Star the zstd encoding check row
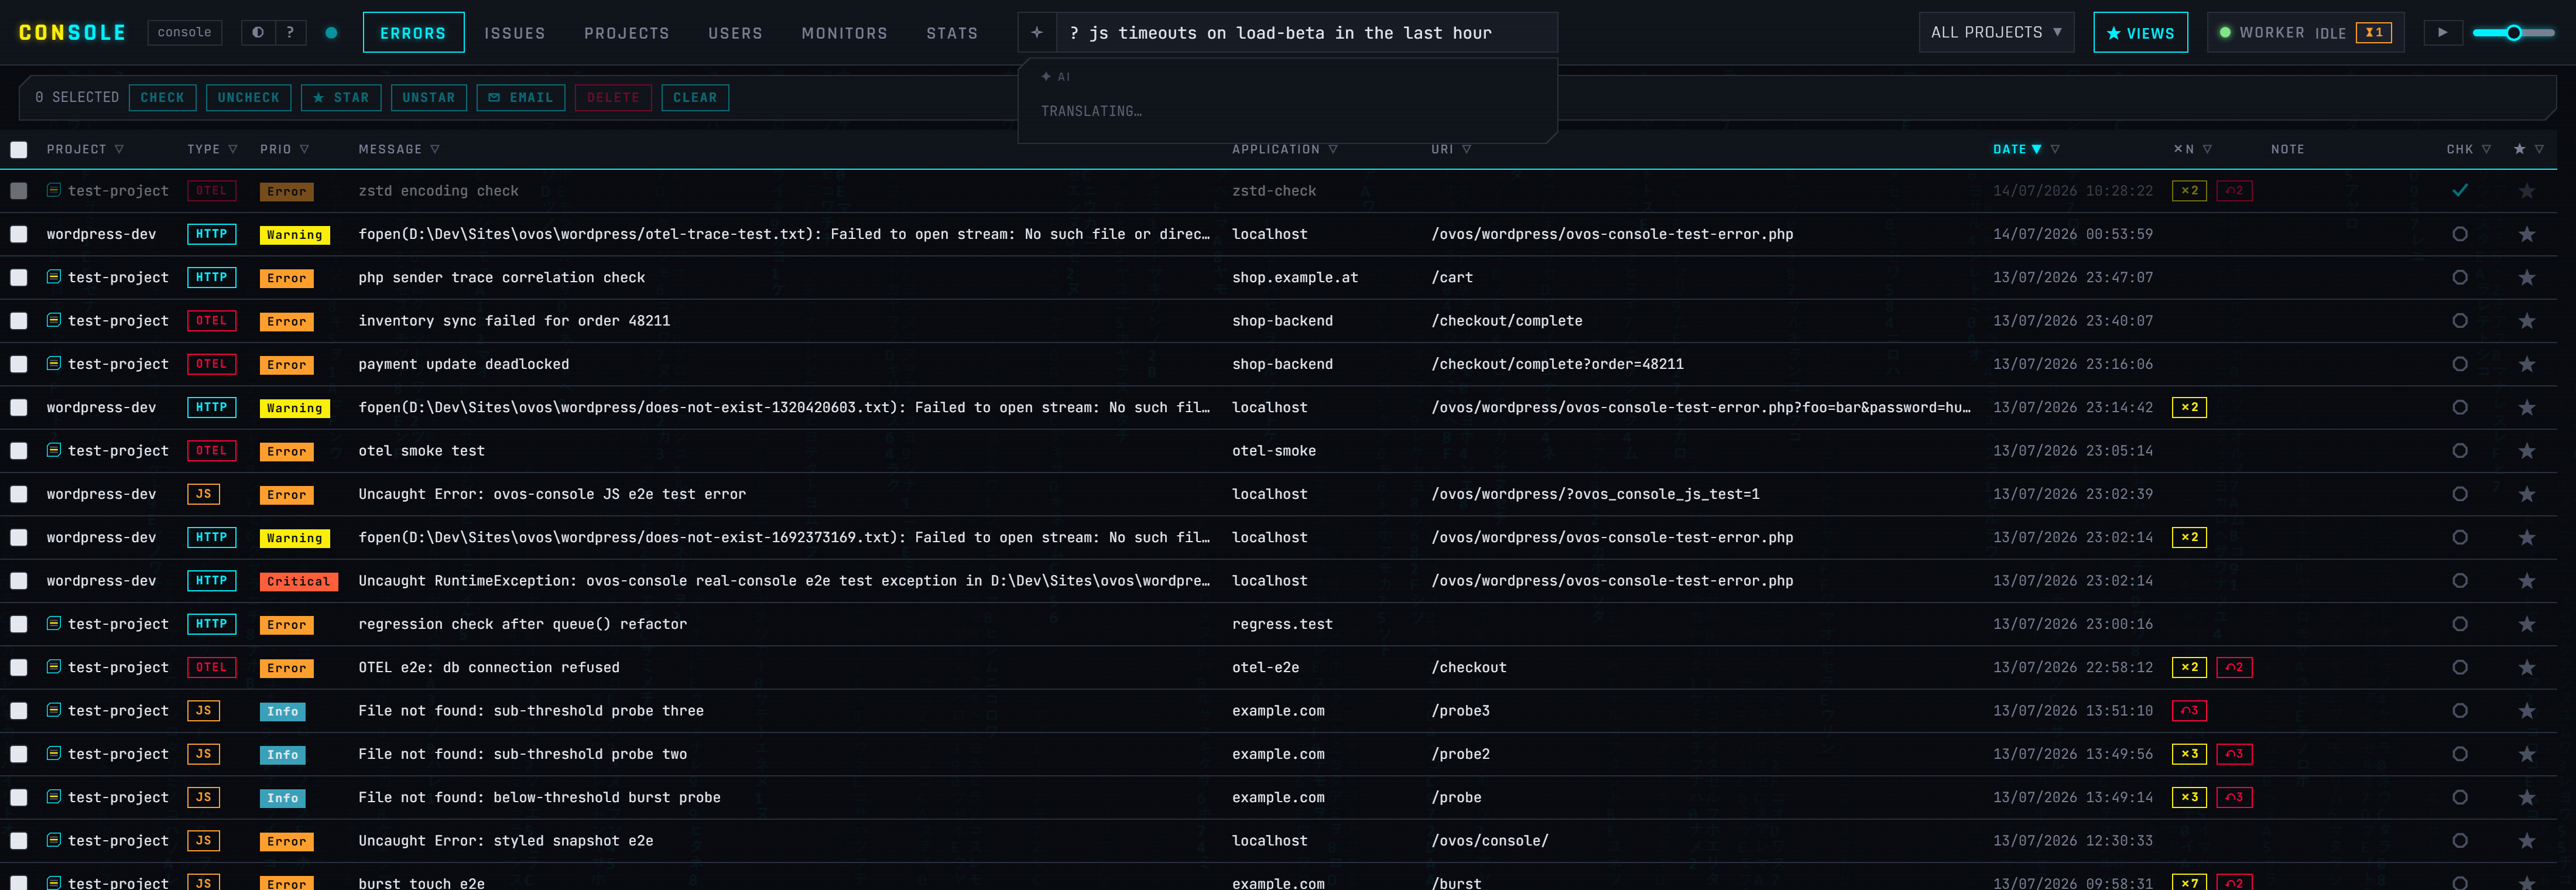2576x890 pixels. [2526, 191]
